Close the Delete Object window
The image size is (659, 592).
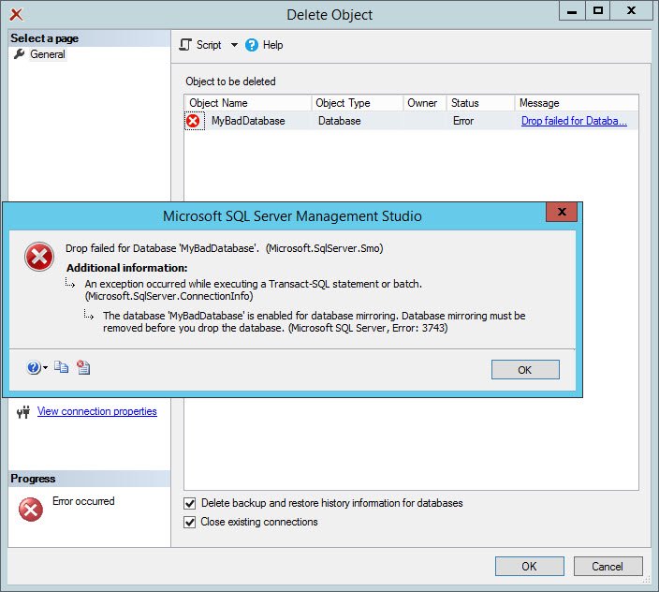(631, 11)
